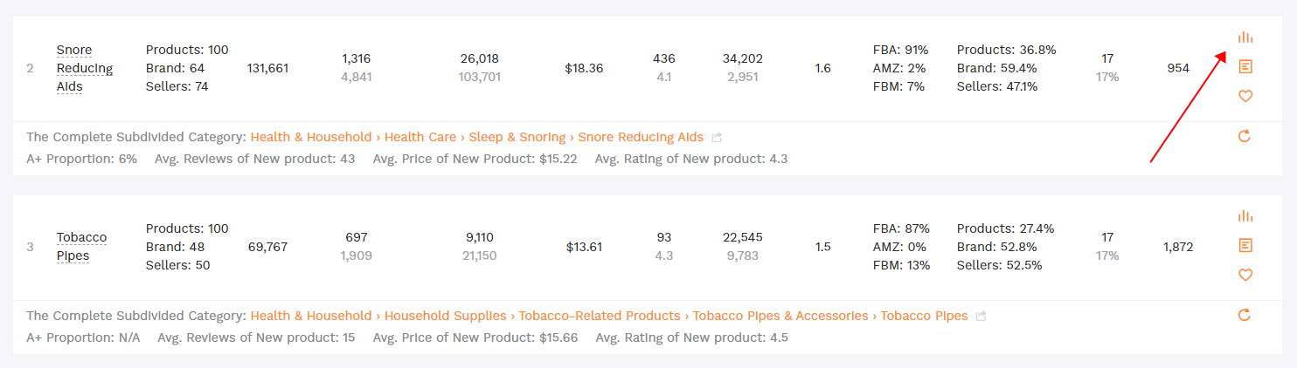The width and height of the screenshot is (1297, 368).
Task: Open the Tobacco Pipes category name in row 3
Action: pos(81,247)
